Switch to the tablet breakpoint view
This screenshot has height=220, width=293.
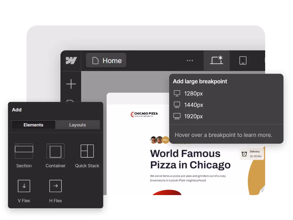pos(243,60)
